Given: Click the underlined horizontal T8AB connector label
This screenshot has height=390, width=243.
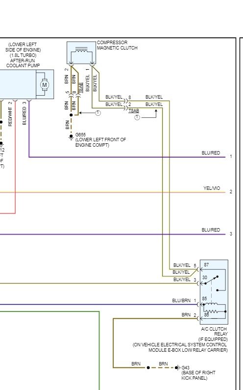Looking at the screenshot, I should 134,111.
